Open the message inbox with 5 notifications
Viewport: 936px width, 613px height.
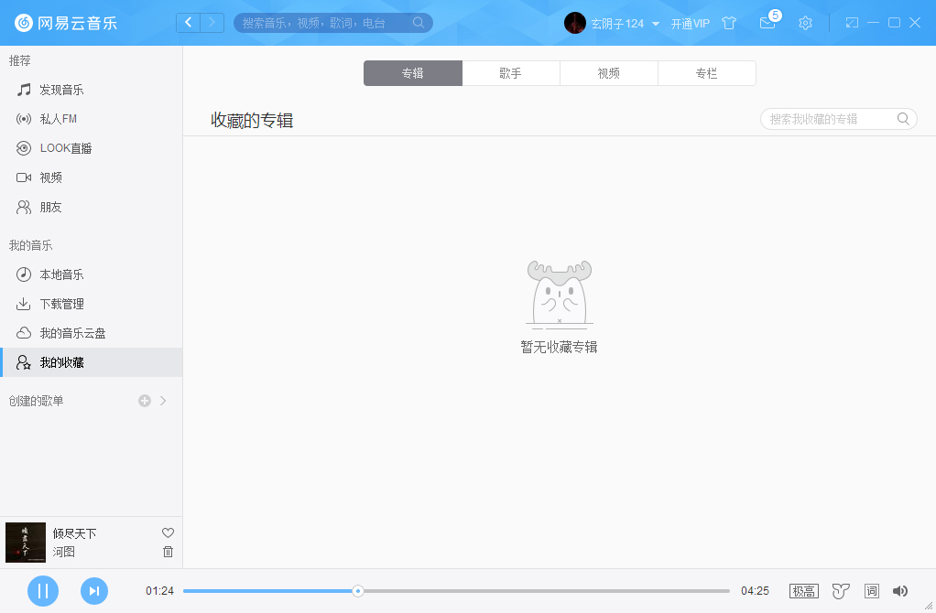(x=767, y=23)
